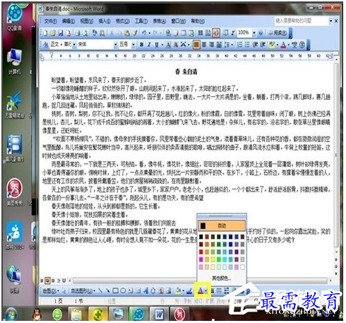346x323 pixels.
Task: Select the Line tool in drawing toolbar
Action: pos(100,290)
